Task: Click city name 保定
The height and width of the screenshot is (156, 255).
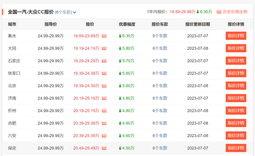Action: point(12,148)
